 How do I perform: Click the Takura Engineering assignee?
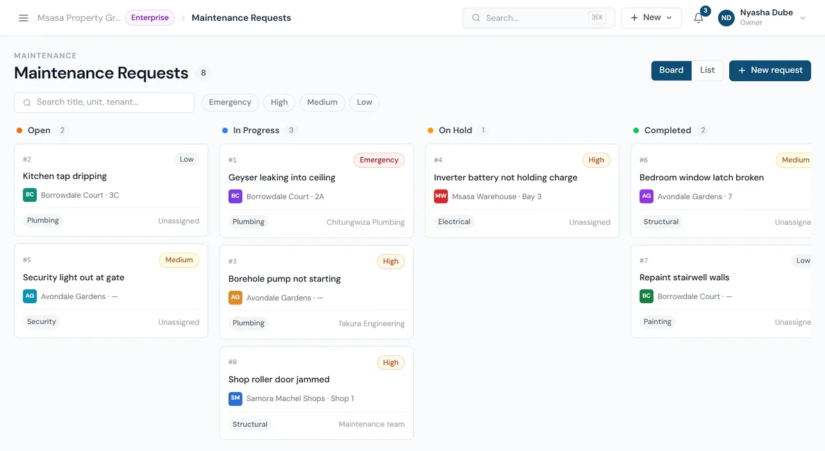pos(372,323)
